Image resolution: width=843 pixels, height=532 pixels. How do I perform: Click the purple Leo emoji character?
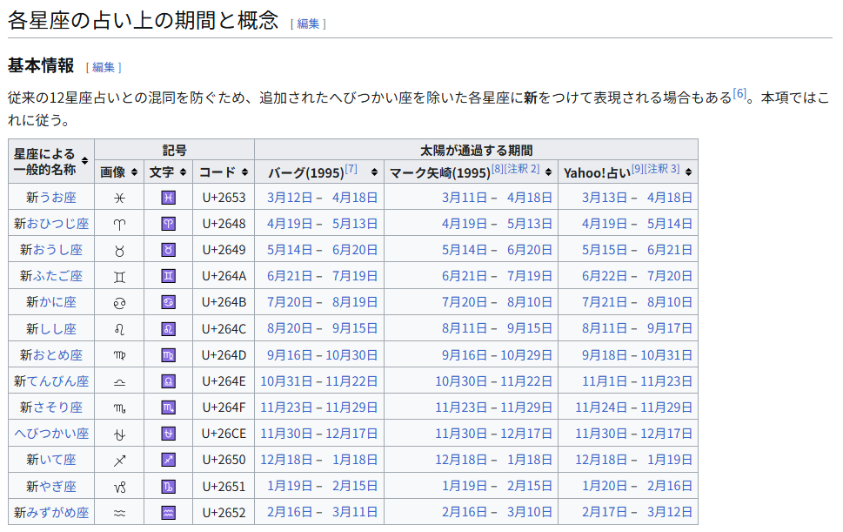(x=168, y=329)
